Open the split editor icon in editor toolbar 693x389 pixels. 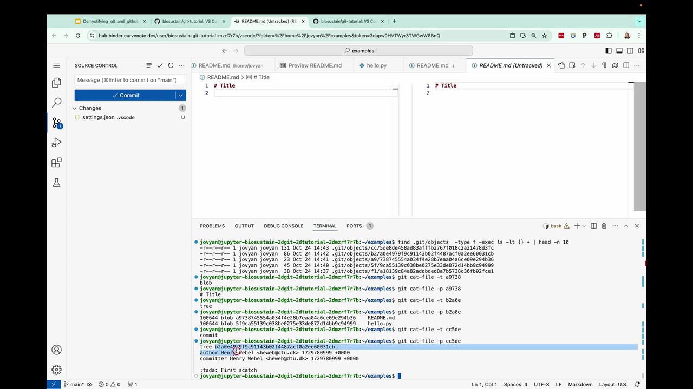626,65
